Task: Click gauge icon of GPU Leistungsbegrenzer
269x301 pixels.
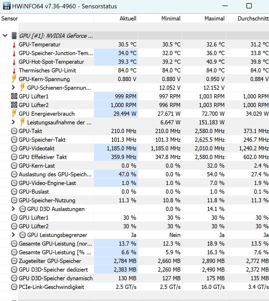Action: 23,235
